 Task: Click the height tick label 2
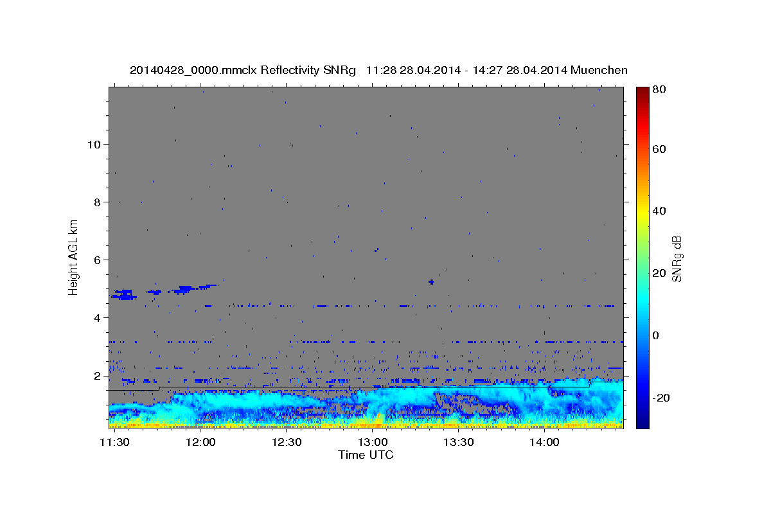coord(98,376)
